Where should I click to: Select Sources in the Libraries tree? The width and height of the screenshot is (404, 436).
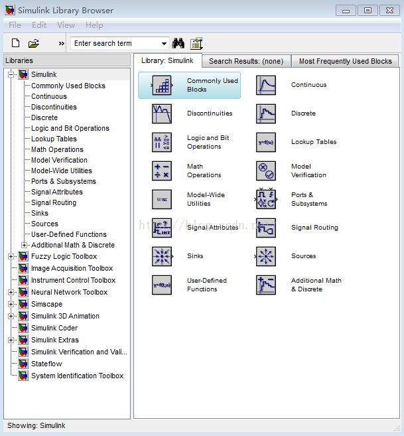pos(44,224)
